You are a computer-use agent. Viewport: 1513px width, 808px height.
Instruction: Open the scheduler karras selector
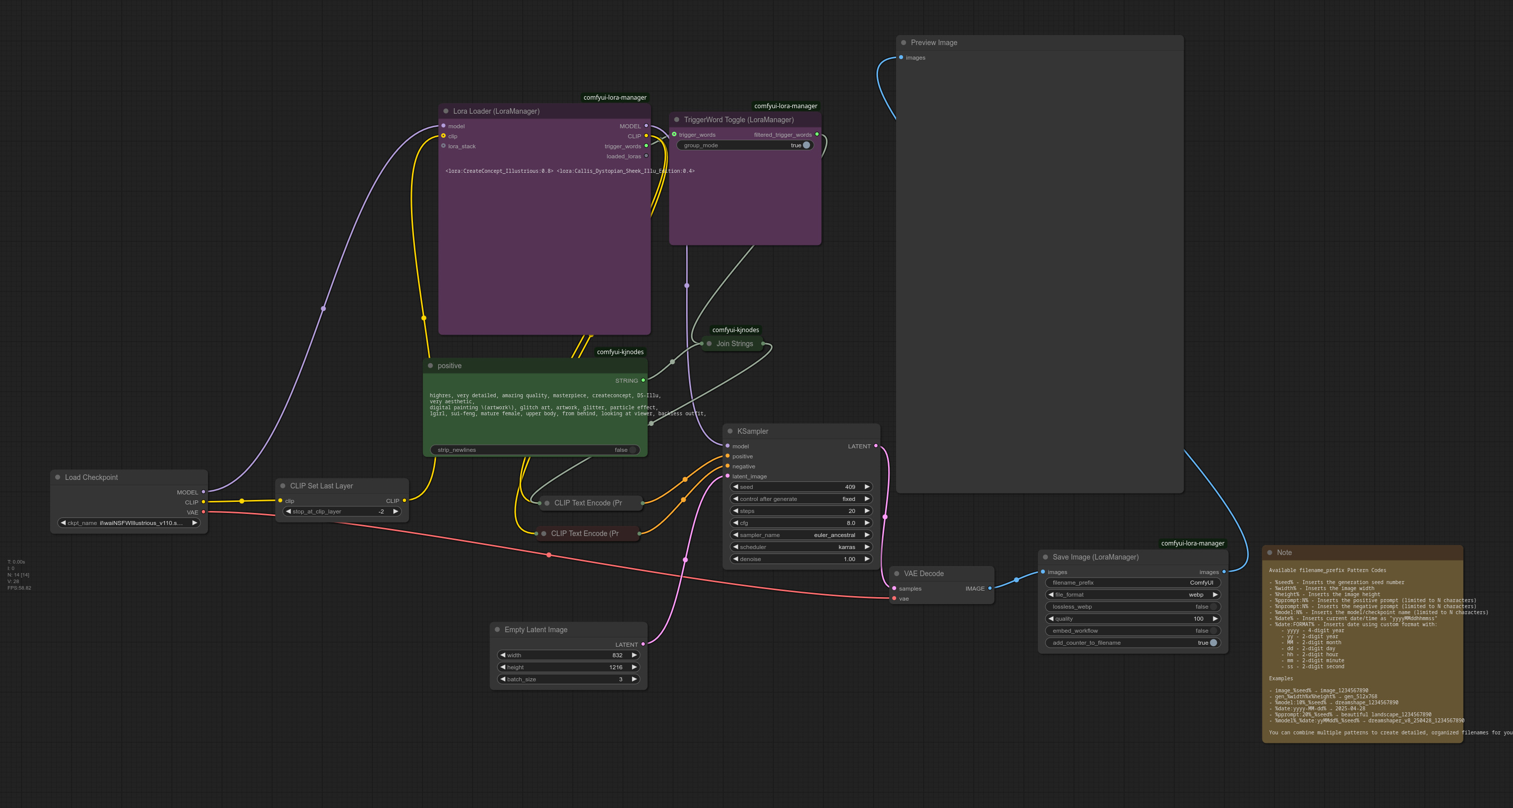pos(800,547)
